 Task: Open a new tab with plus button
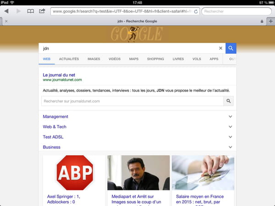270,21
